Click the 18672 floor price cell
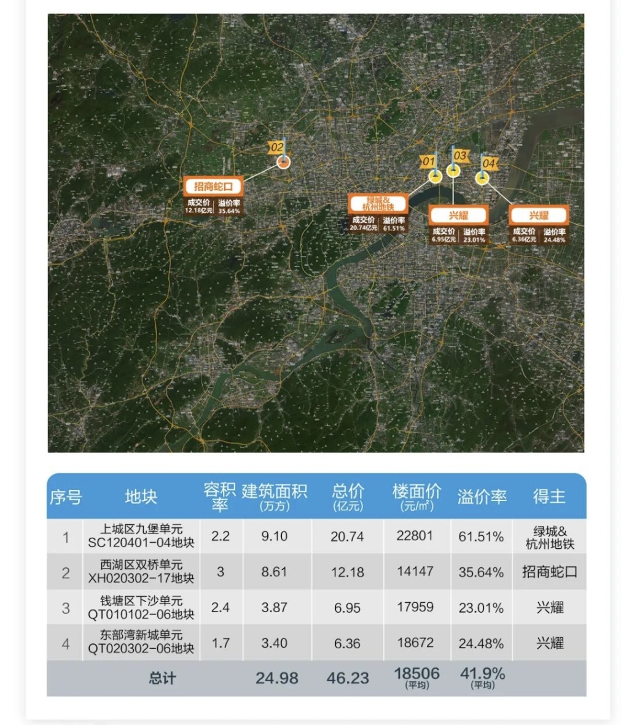Screen dimensions: 629x725 [x=416, y=643]
